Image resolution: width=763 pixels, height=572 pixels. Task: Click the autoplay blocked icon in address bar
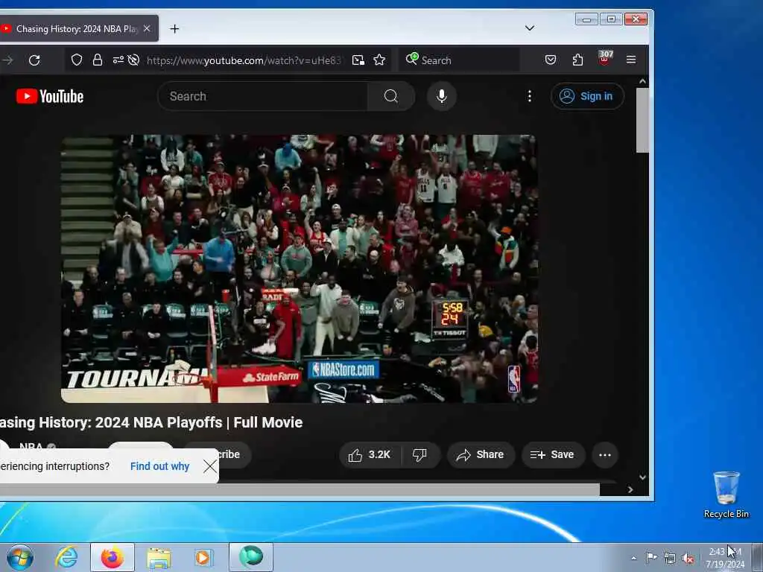click(133, 60)
